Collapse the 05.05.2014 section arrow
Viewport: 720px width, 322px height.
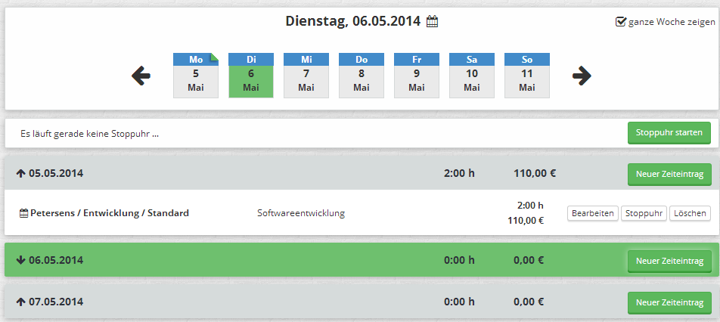point(20,174)
